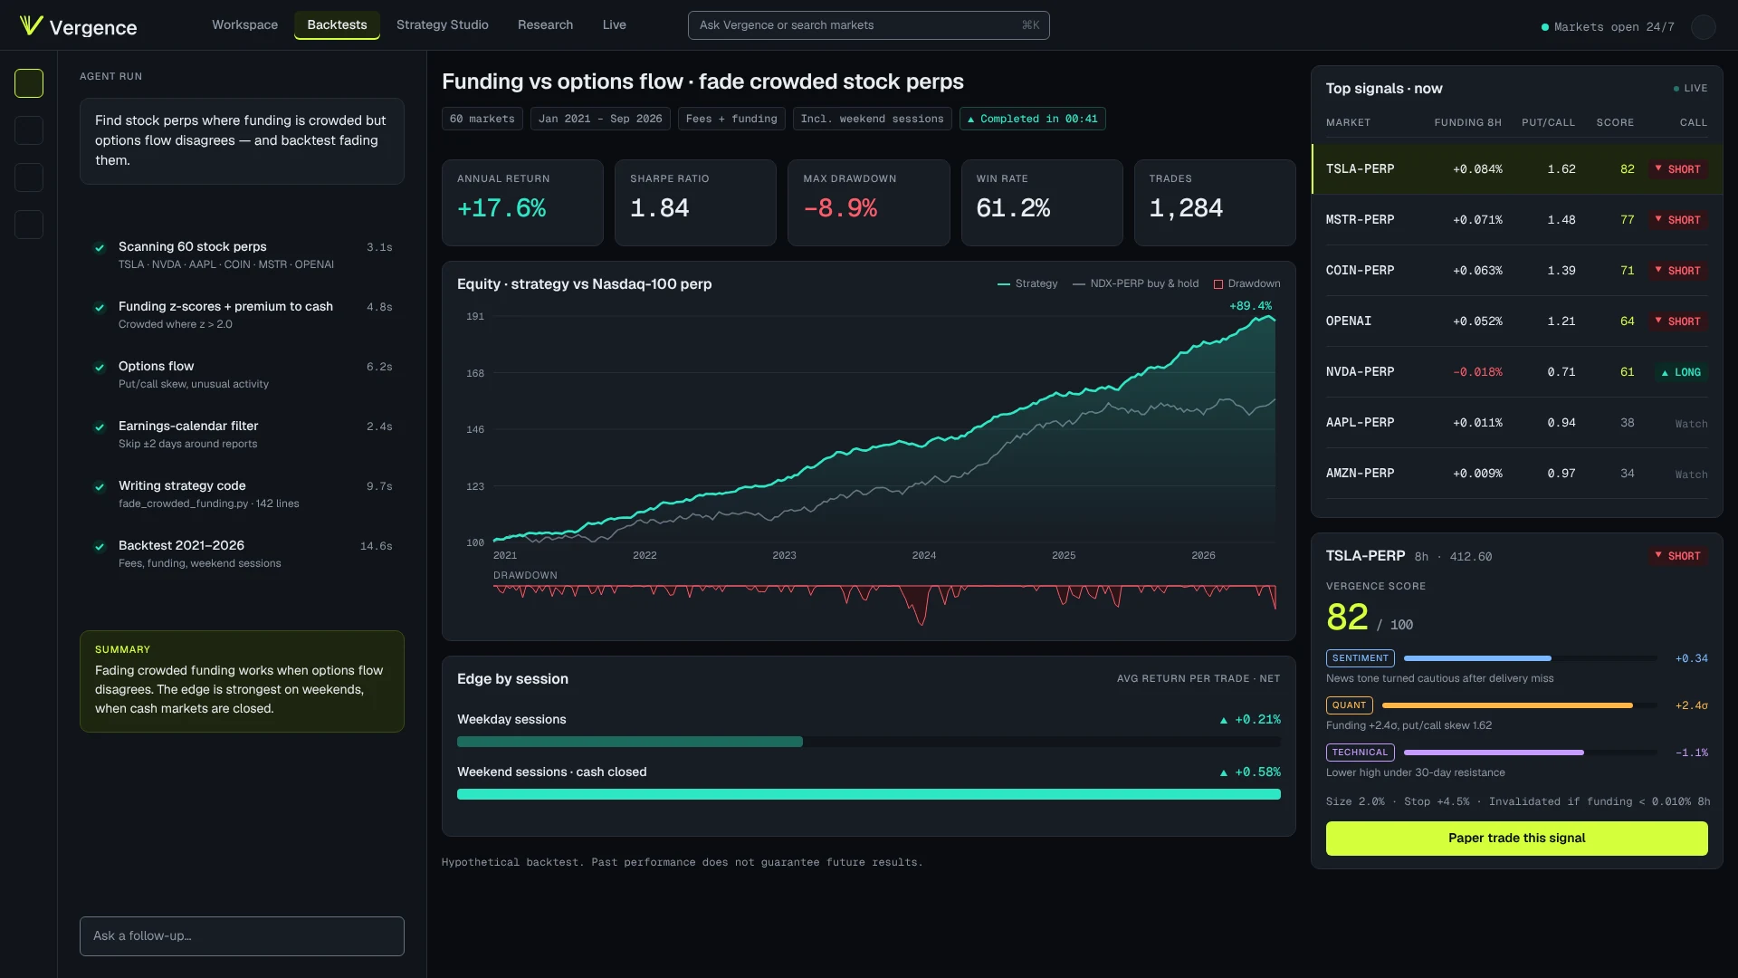Focus the Ask a follow-up input
The image size is (1738, 978).
tap(242, 936)
